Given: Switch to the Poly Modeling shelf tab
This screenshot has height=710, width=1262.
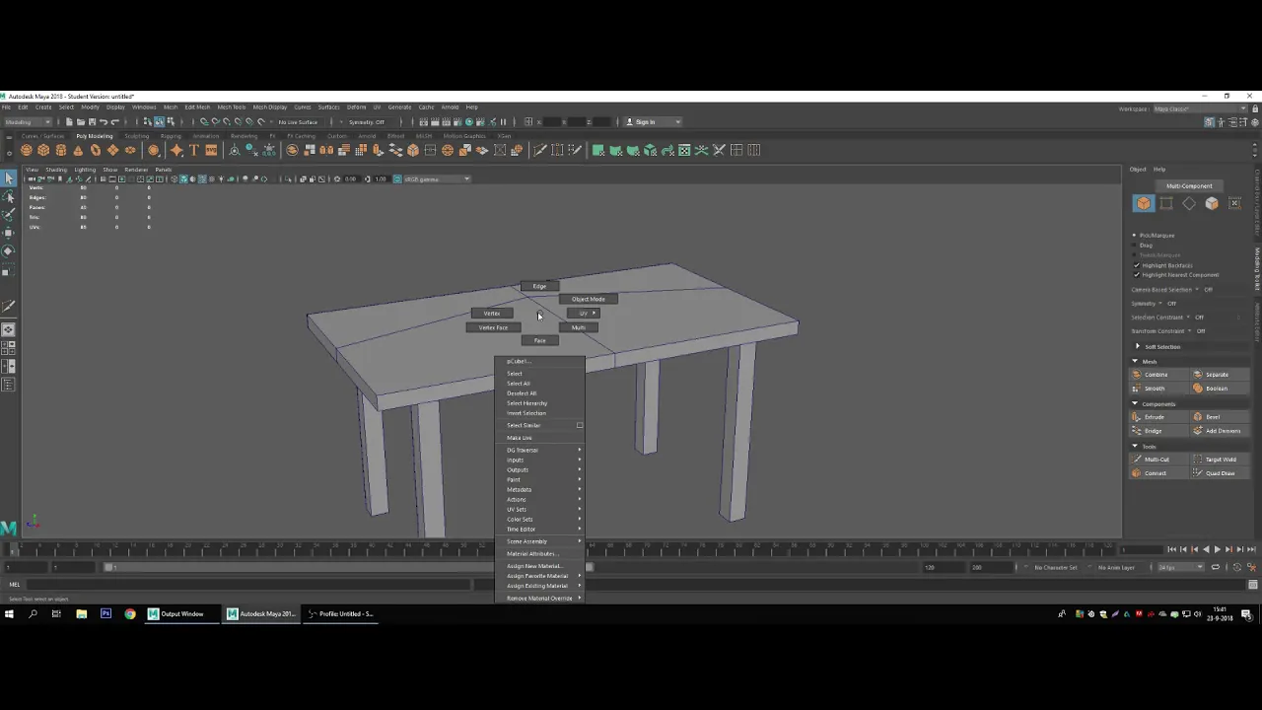Looking at the screenshot, I should (95, 136).
